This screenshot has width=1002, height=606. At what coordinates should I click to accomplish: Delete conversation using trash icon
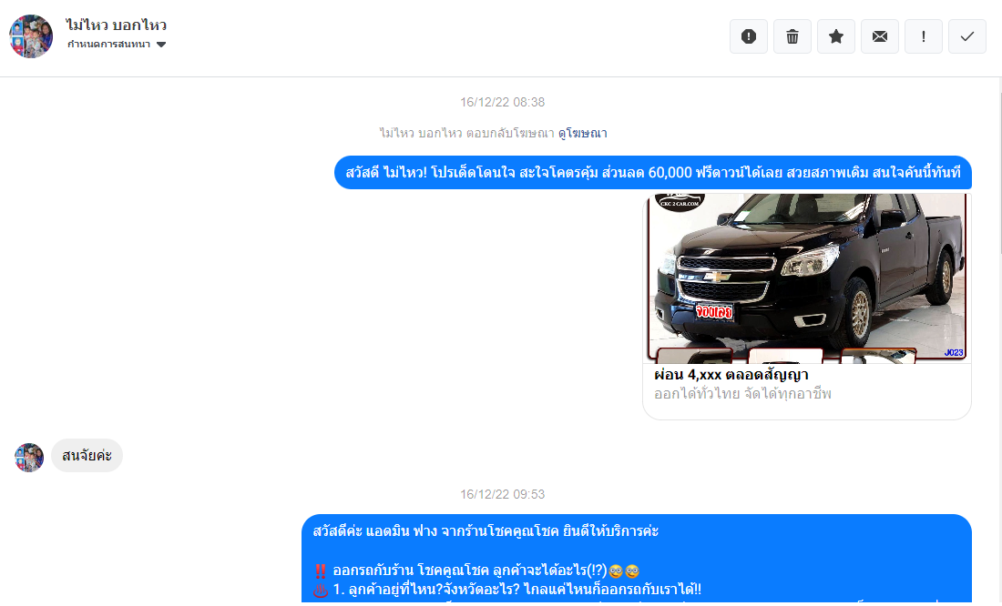(792, 36)
